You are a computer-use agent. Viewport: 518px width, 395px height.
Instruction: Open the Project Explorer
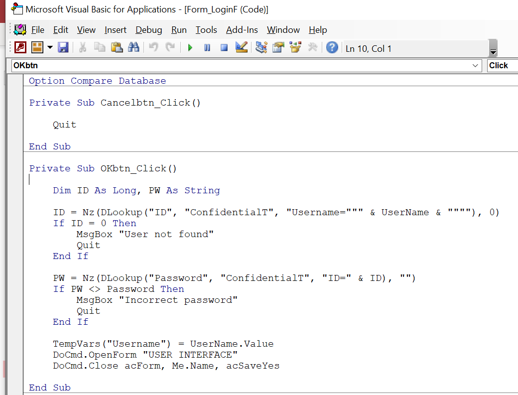(x=260, y=47)
